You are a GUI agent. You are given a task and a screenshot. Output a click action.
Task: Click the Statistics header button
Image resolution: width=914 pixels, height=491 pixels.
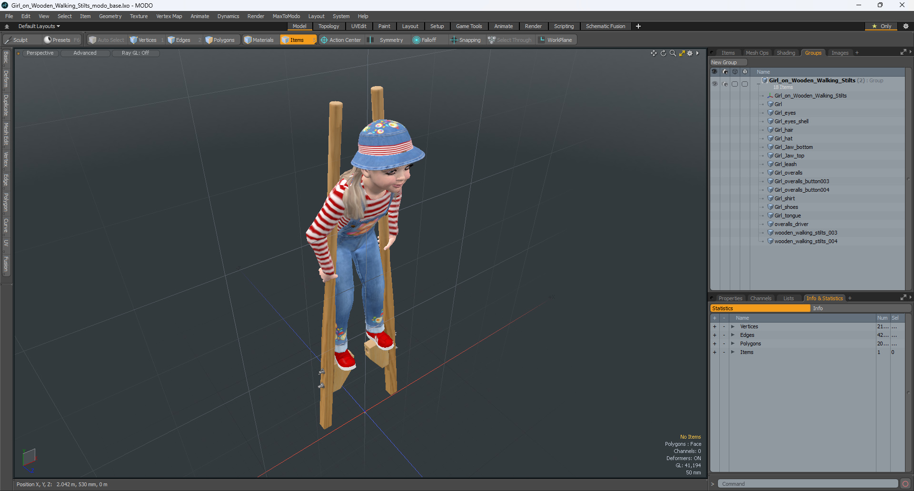pyautogui.click(x=760, y=308)
